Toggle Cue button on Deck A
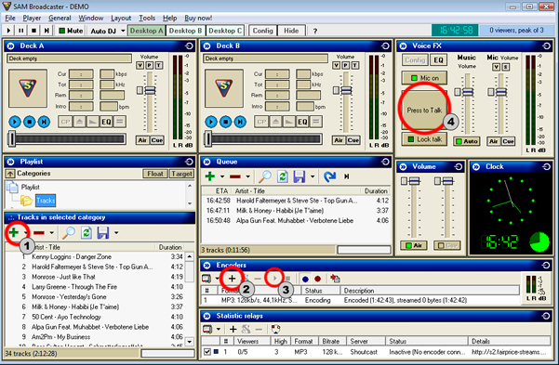 point(157,140)
